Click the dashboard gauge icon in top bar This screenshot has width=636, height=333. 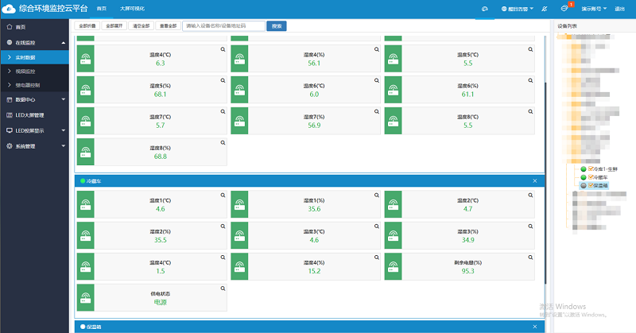(x=485, y=8)
